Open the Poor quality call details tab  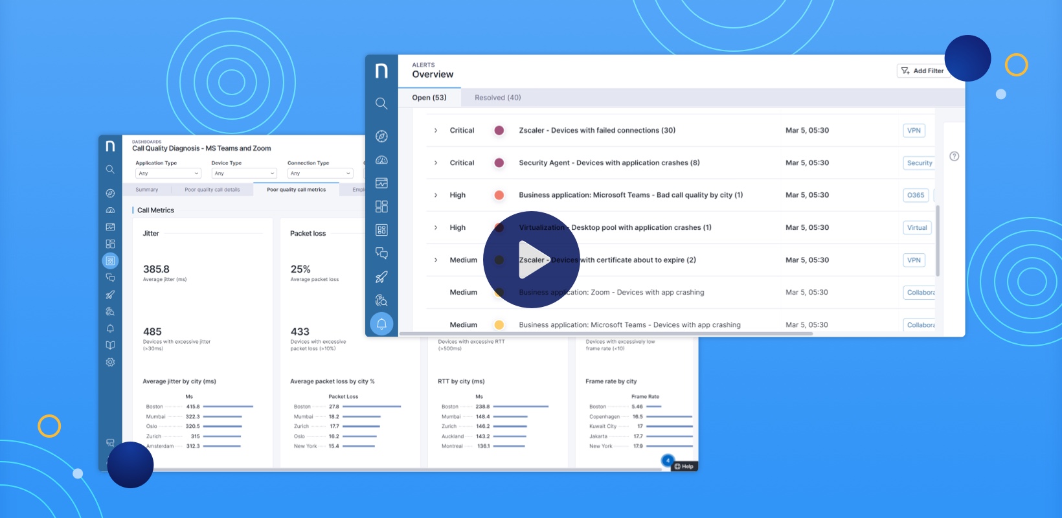(x=212, y=190)
